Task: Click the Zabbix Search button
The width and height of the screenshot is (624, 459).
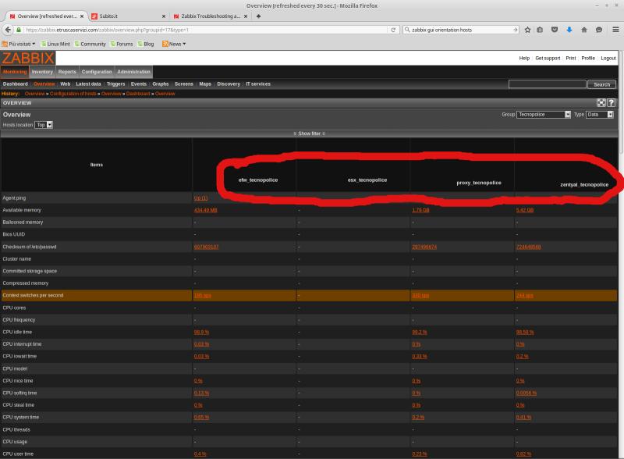Action: tap(601, 84)
